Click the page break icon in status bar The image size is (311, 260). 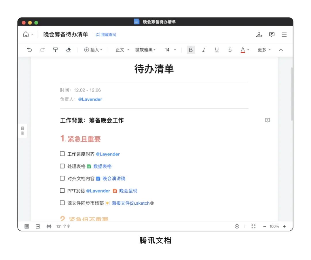pos(49,226)
